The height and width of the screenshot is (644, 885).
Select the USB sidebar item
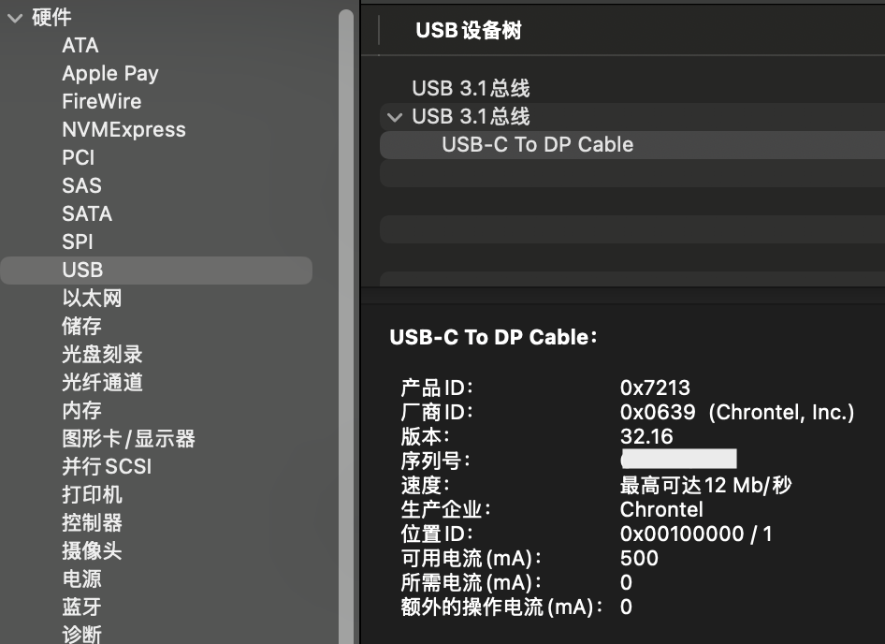click(x=82, y=270)
